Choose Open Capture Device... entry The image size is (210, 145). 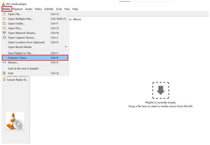(35, 37)
